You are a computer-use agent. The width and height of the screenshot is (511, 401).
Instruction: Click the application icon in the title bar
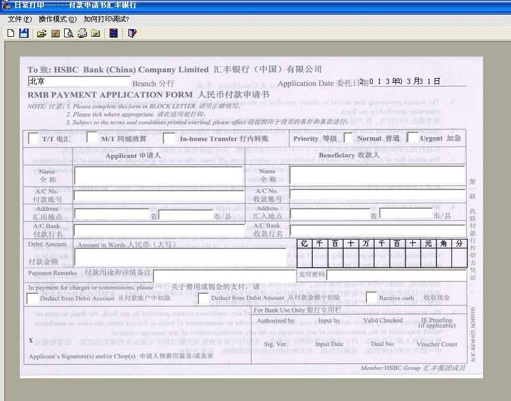(6, 5)
